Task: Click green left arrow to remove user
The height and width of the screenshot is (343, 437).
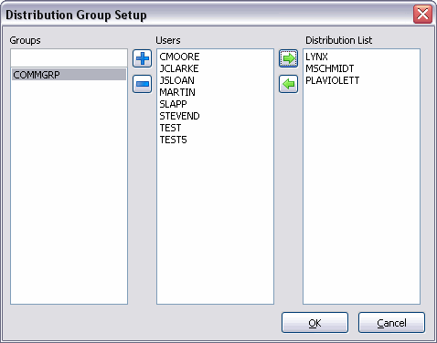Action: pyautogui.click(x=288, y=84)
